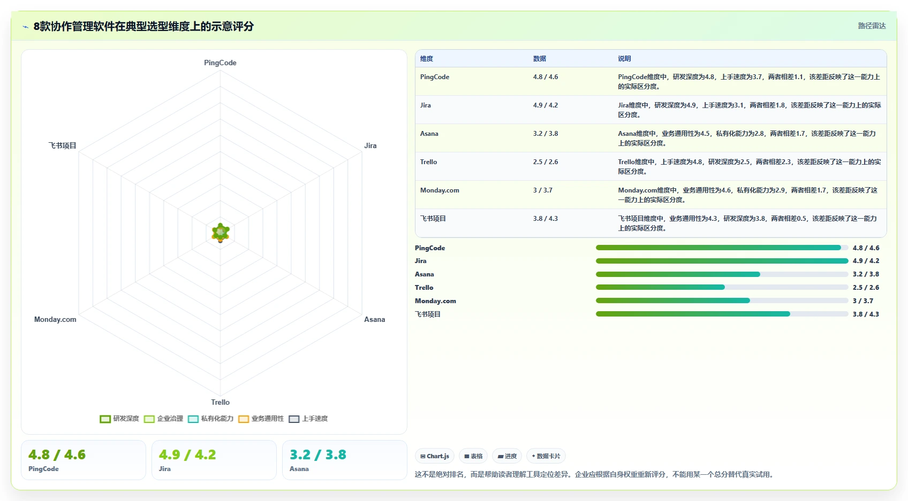Viewport: 908px width, 501px height.
Task: Click the data polygon at the radar center
Action: 221,233
